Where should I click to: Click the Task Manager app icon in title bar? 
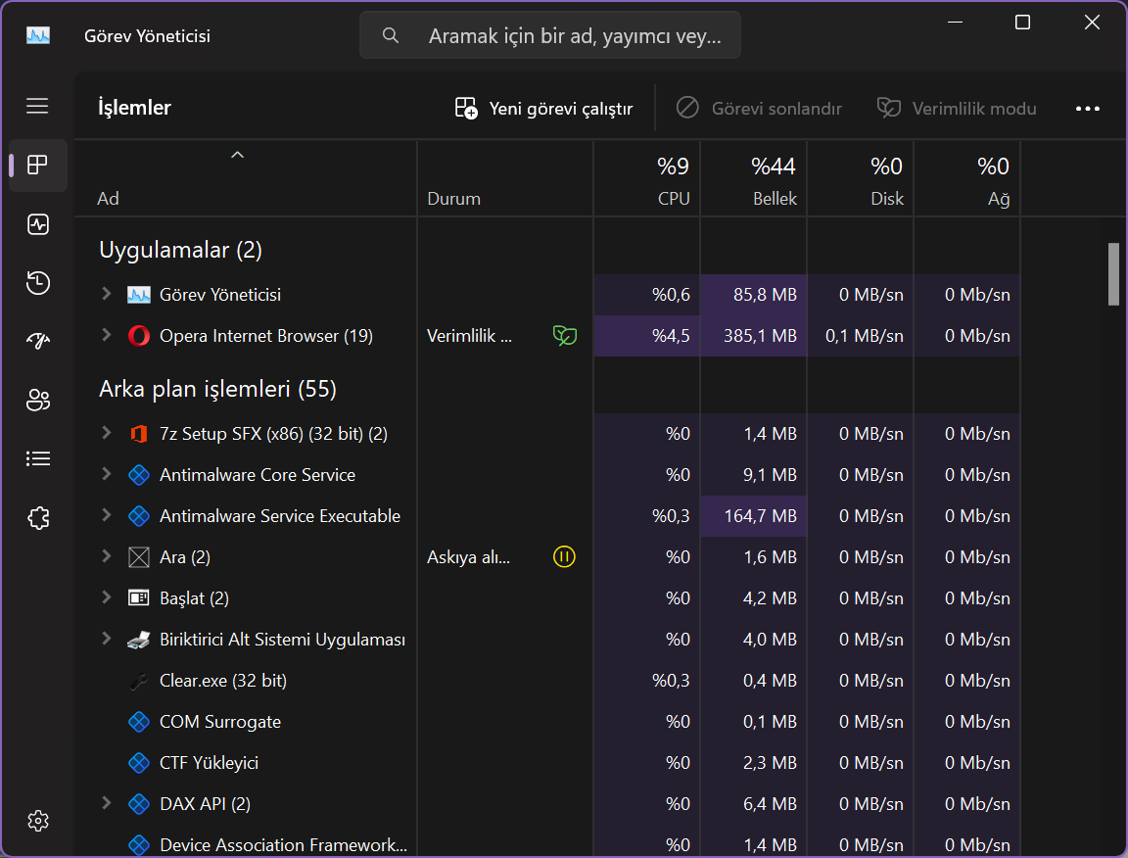[38, 35]
